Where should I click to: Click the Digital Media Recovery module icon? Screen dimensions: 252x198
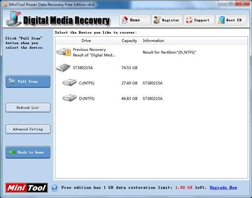[x=14, y=19]
